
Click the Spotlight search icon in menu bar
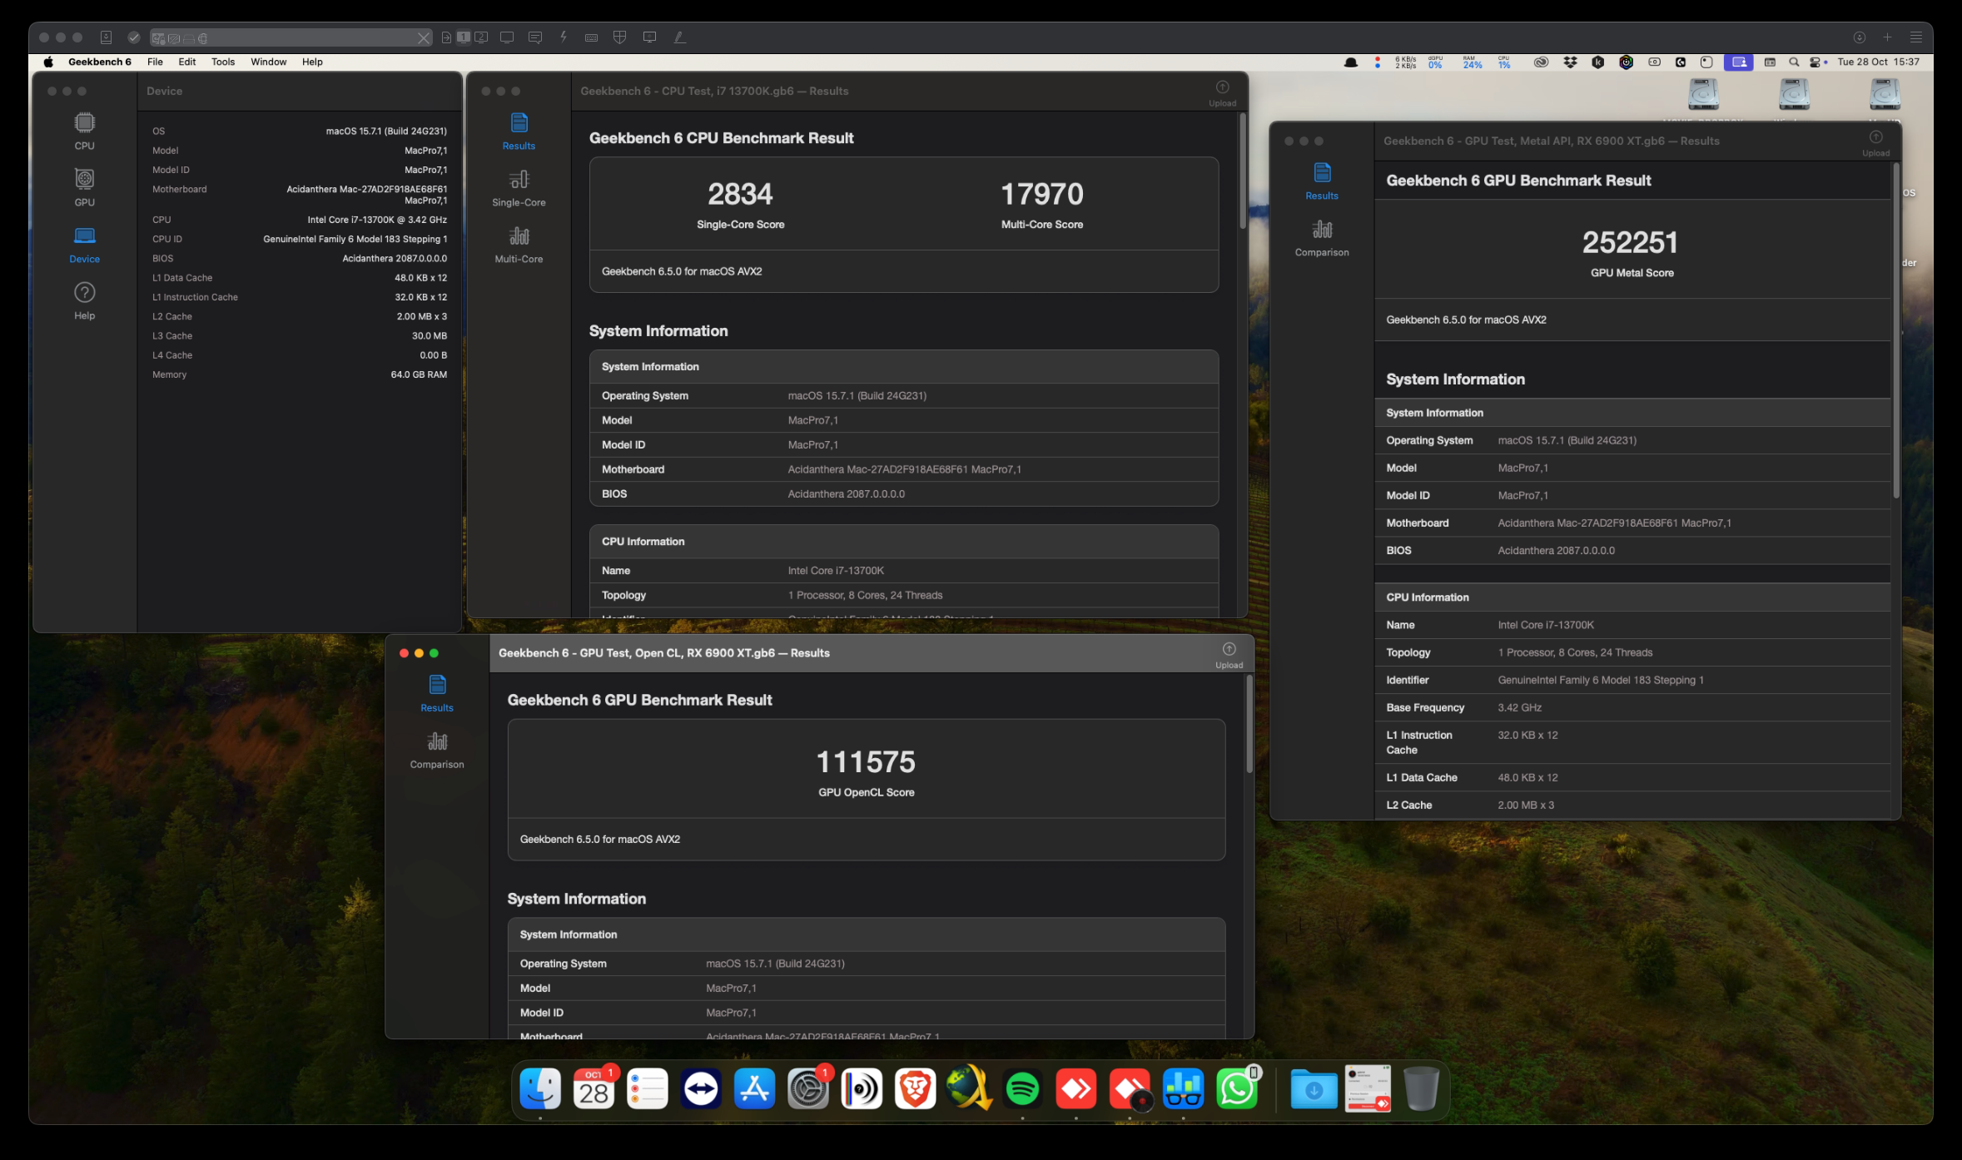(1794, 62)
